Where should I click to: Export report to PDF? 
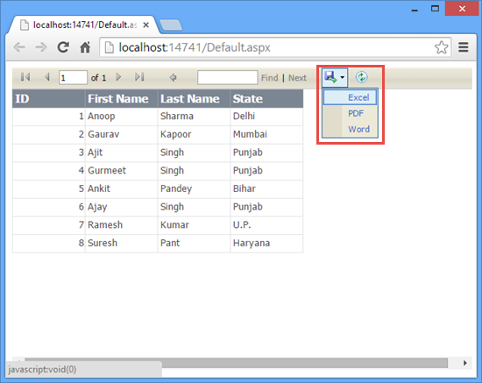point(350,113)
